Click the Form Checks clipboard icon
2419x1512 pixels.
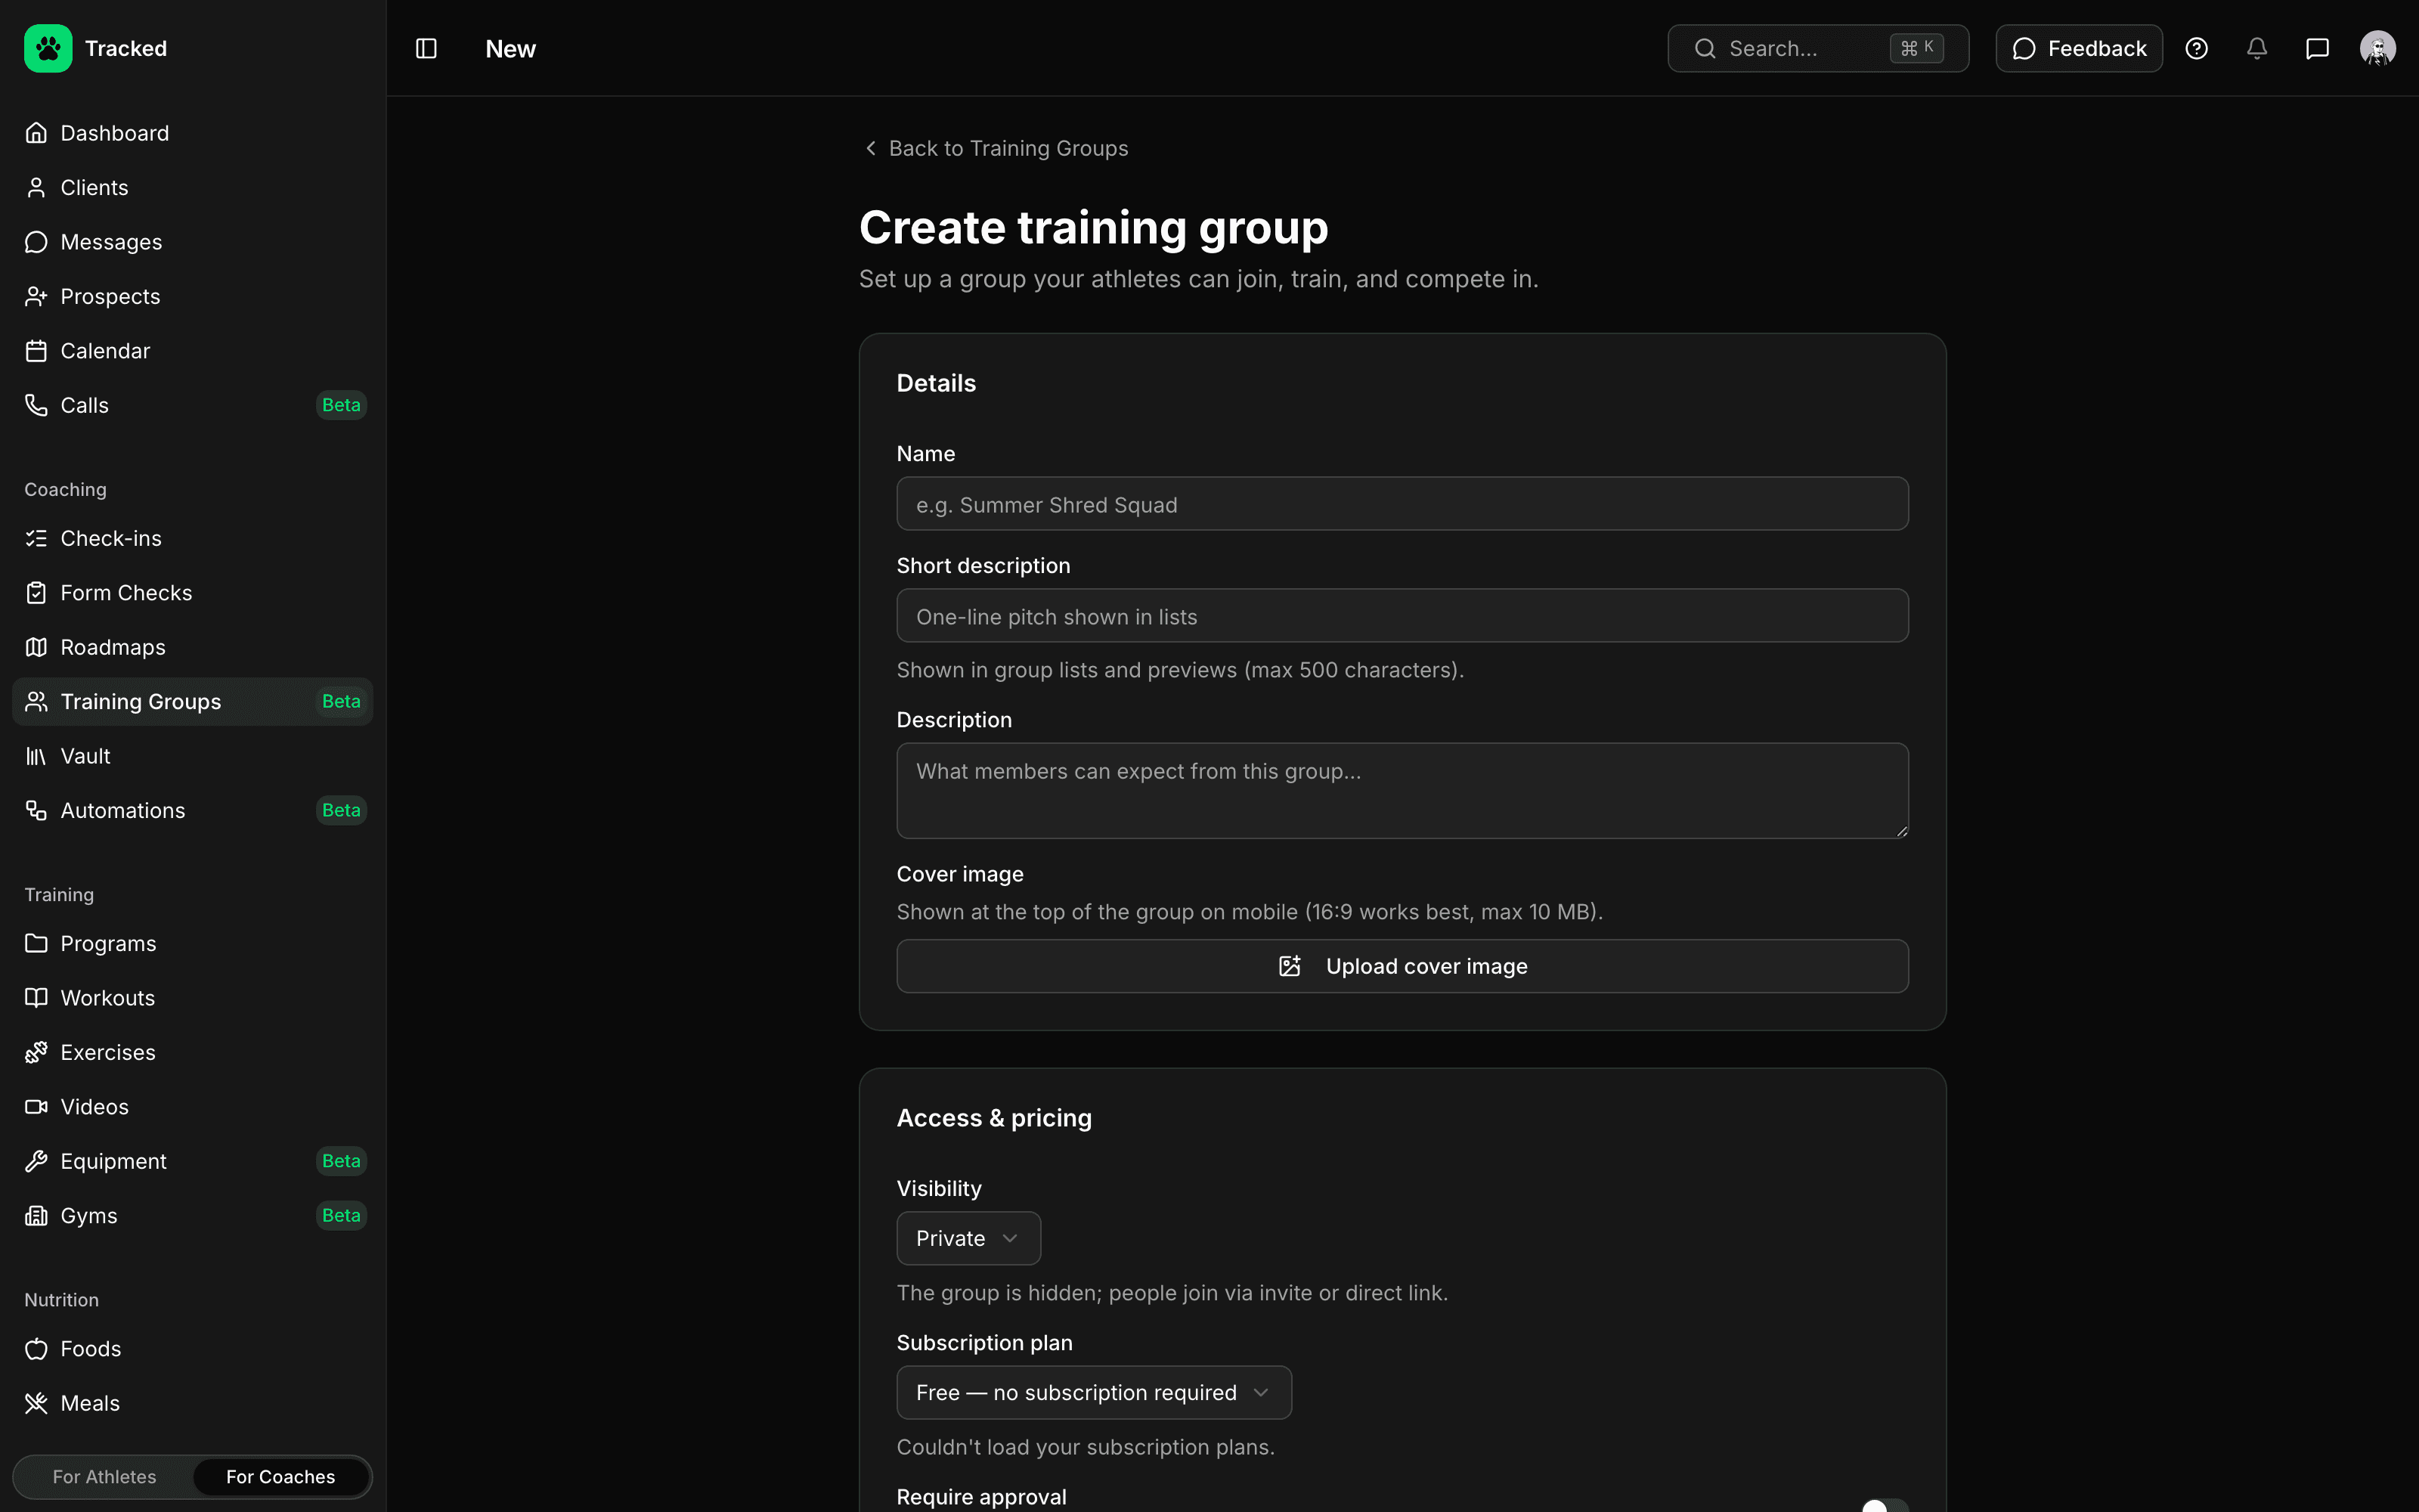click(36, 593)
